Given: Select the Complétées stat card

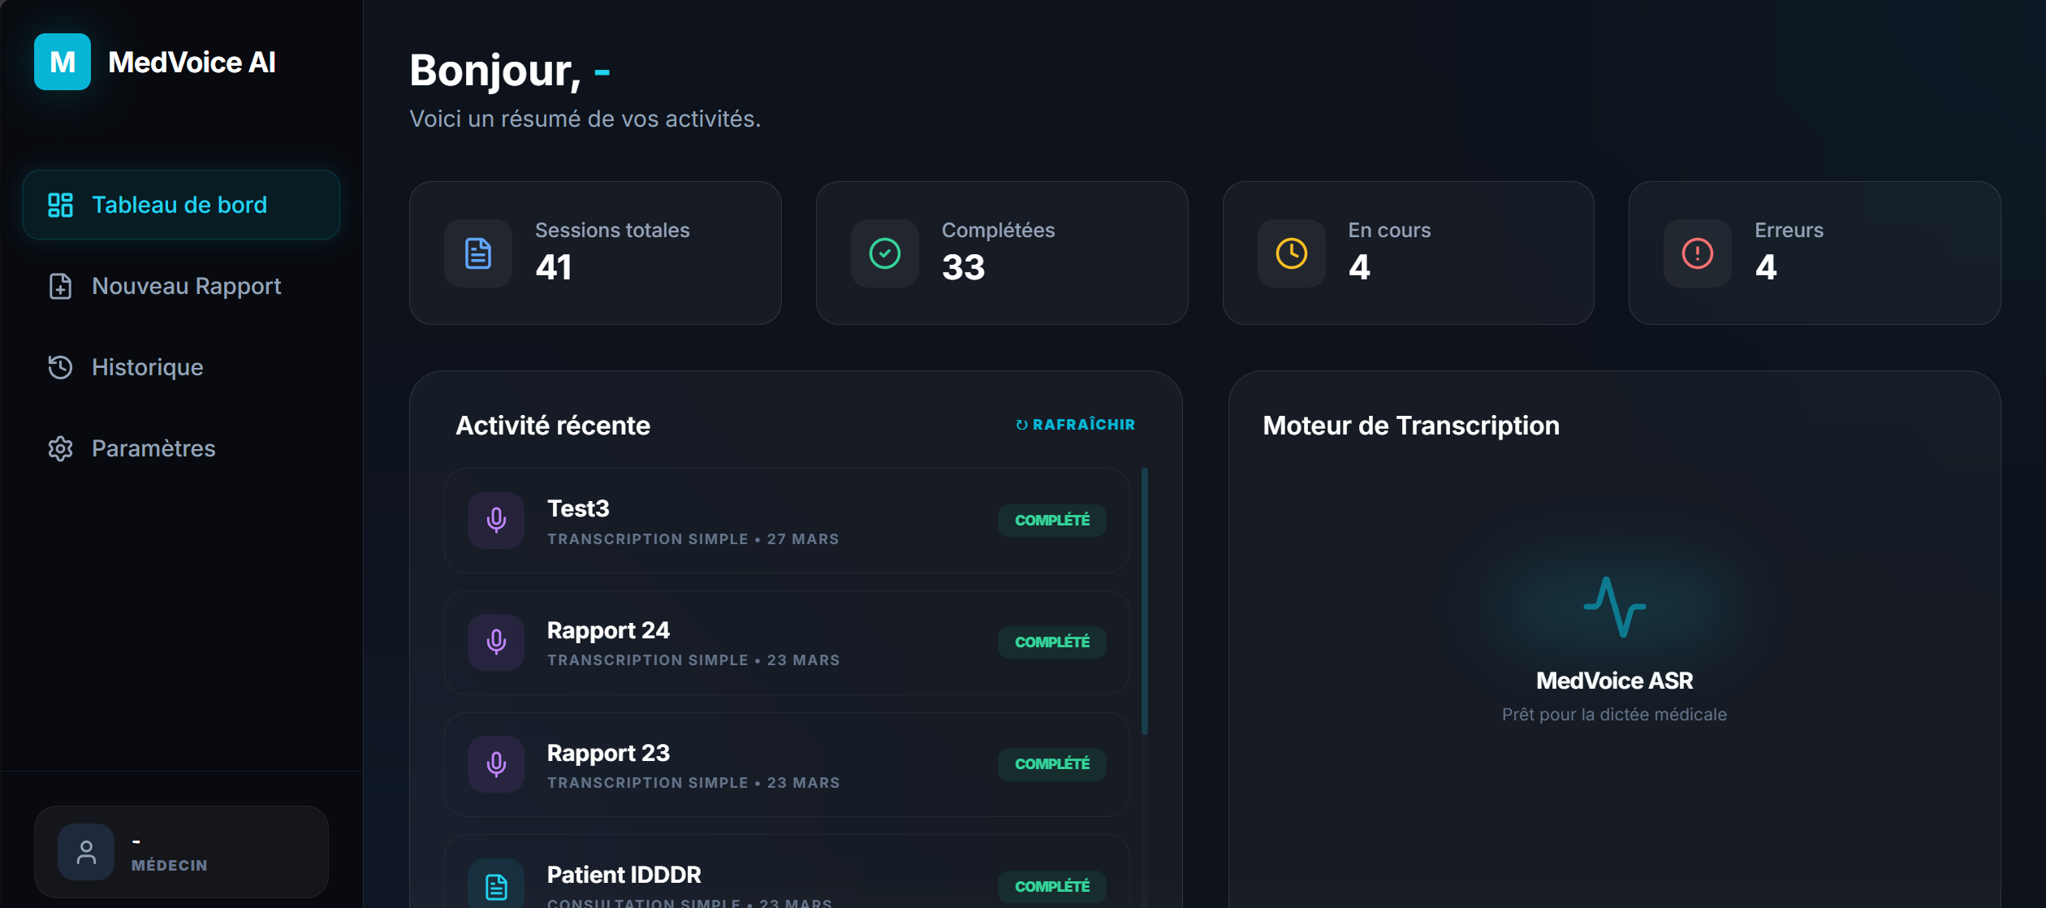Looking at the screenshot, I should click(x=1002, y=253).
